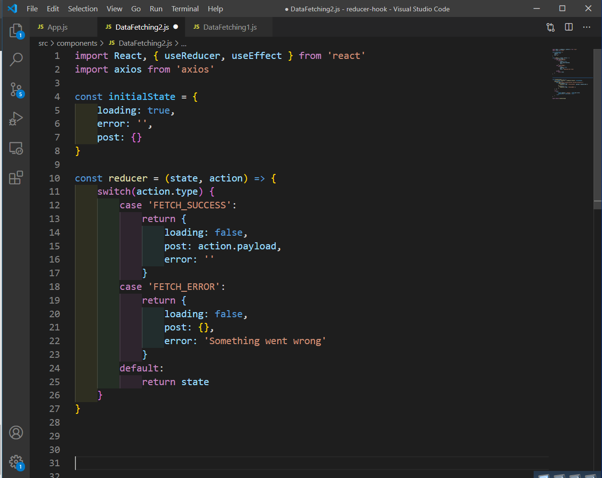
Task: Click the 'react' string on line 1
Action: point(346,56)
